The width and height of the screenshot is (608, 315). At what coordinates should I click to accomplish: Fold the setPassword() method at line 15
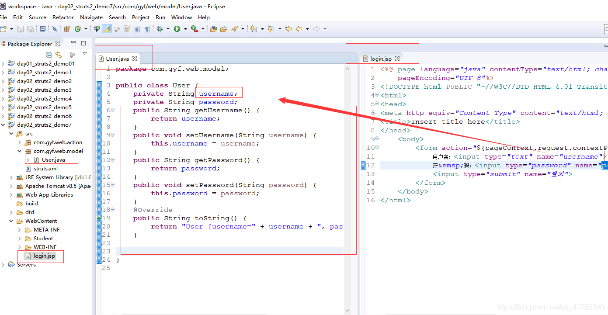112,185
